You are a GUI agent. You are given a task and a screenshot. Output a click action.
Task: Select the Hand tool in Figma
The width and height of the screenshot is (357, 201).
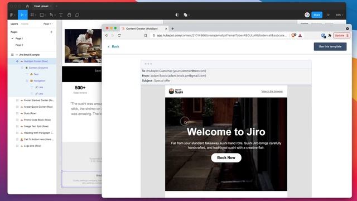point(69,15)
